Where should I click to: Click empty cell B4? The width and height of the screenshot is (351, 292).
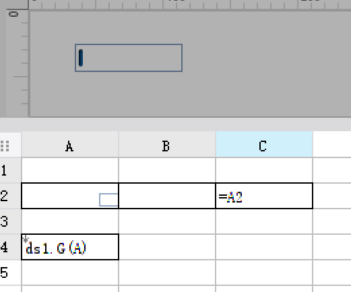point(167,247)
